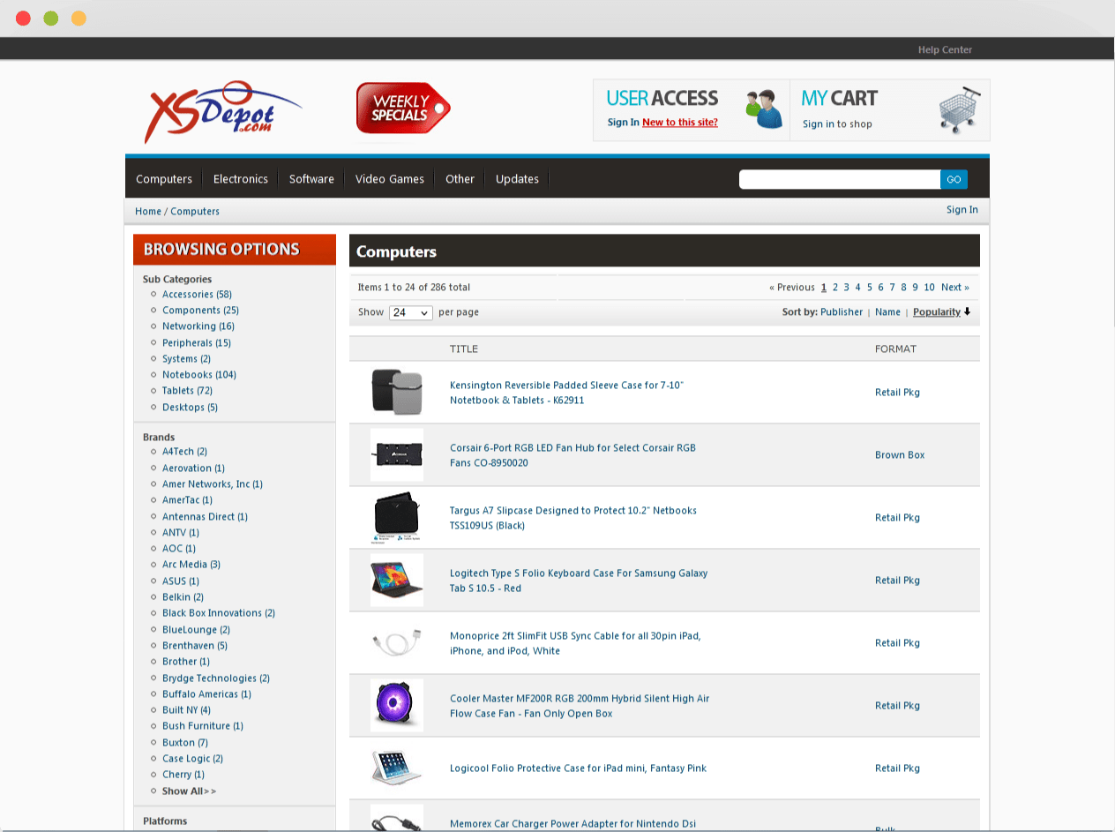The width and height of the screenshot is (1115, 832).
Task: Toggle the Popularity sort direction arrow
Action: pos(967,311)
